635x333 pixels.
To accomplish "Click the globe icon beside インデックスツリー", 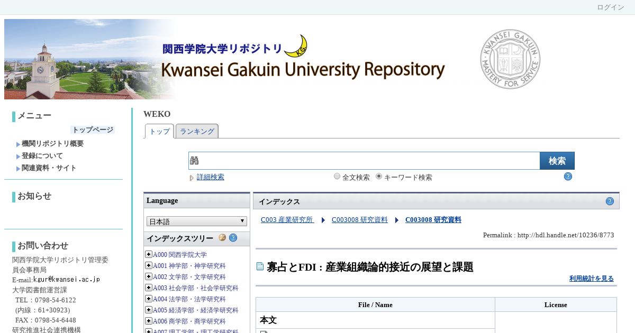I will [x=222, y=238].
